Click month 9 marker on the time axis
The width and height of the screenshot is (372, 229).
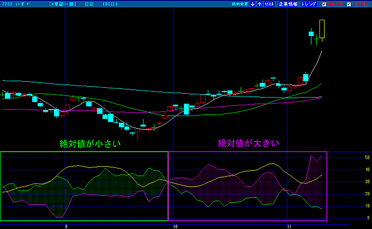click(66, 227)
